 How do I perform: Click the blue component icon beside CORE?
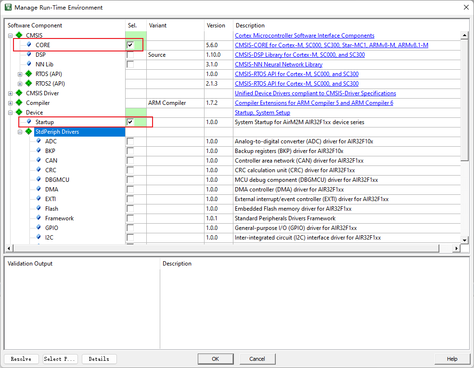tap(29, 45)
